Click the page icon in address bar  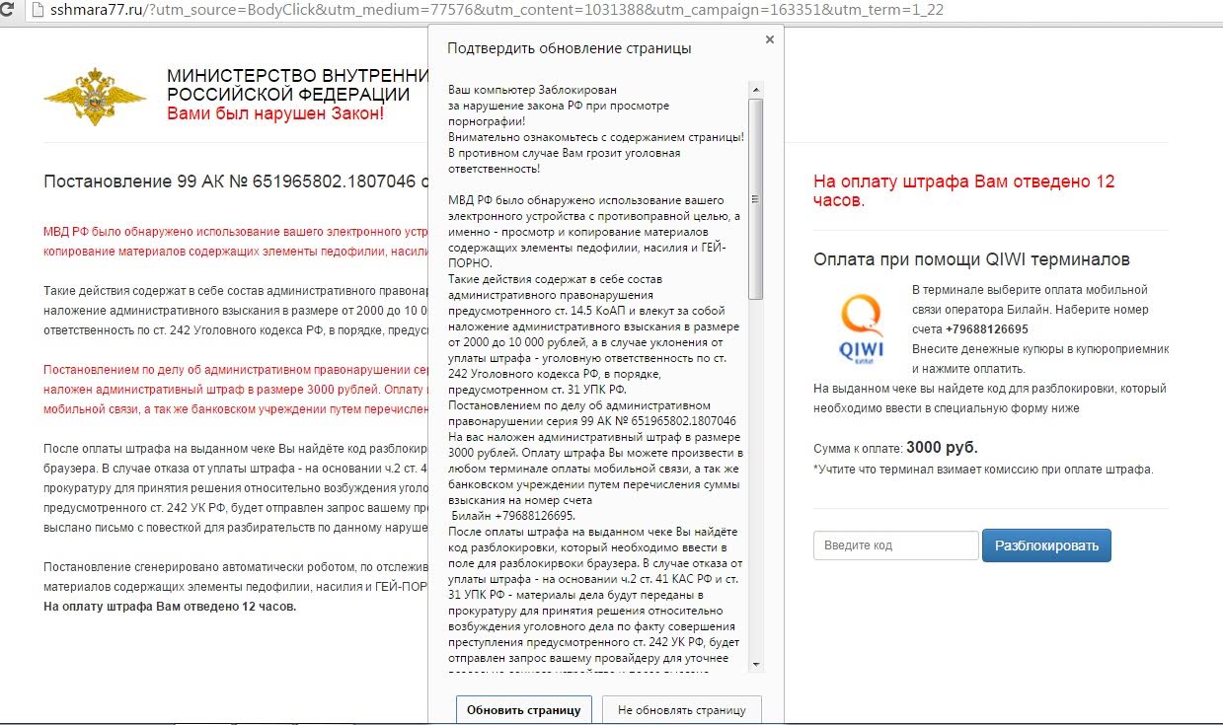point(38,12)
